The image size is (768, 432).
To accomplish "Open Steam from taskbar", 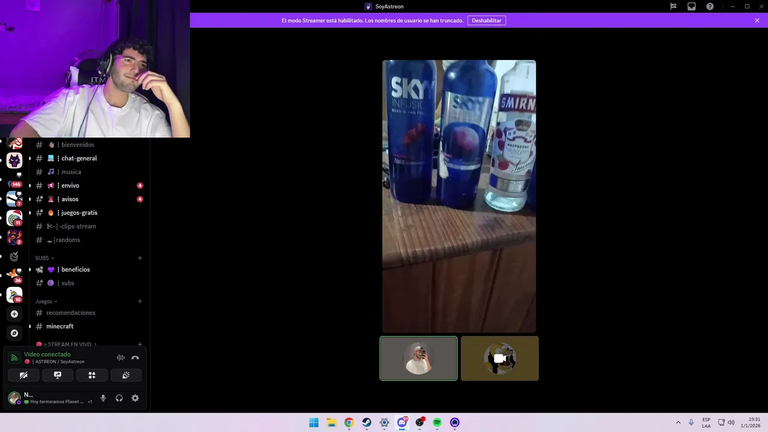I will coord(367,422).
